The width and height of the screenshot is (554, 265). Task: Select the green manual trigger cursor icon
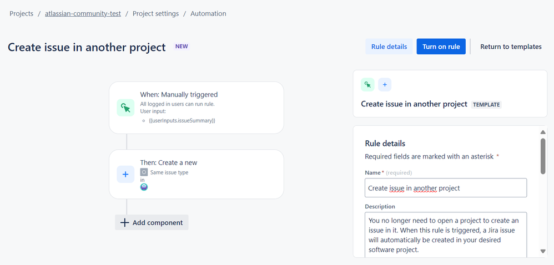(x=125, y=108)
